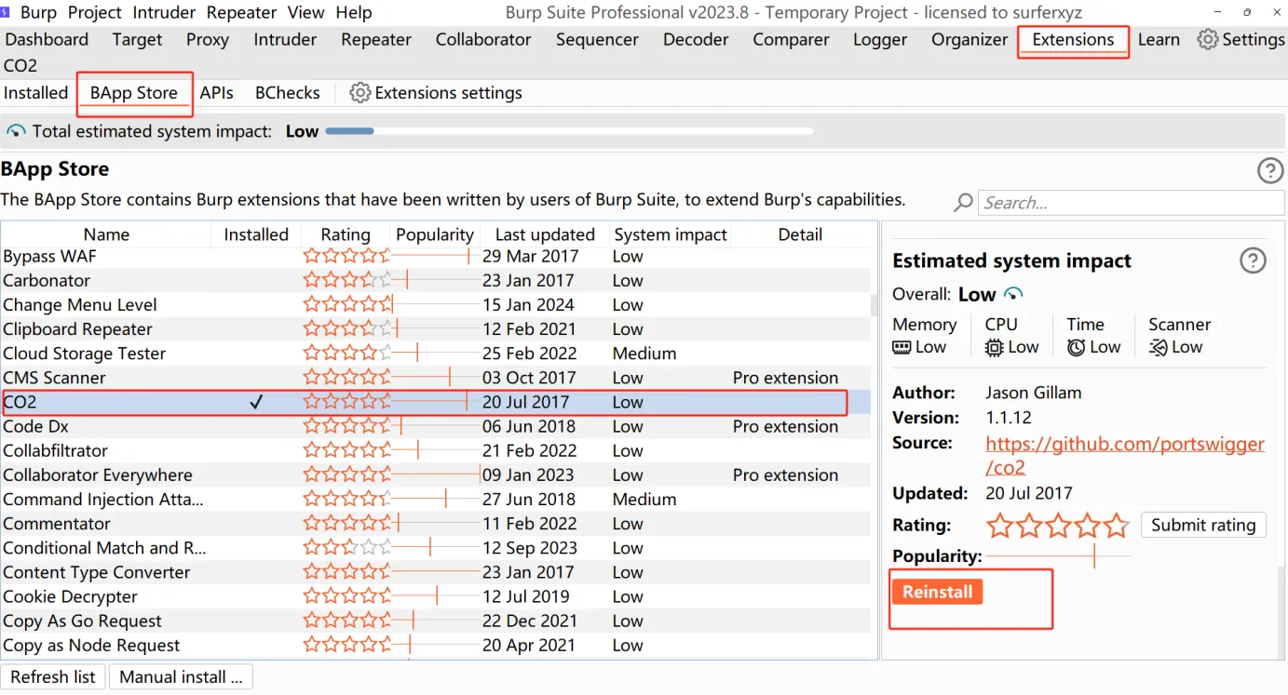Select Cookie Decrypter extension
Screen dimensions: 1288x695
(435, 596)
